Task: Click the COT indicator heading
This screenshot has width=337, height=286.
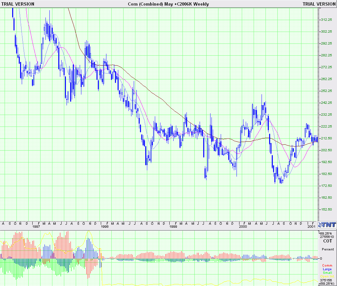Action: [x=327, y=241]
